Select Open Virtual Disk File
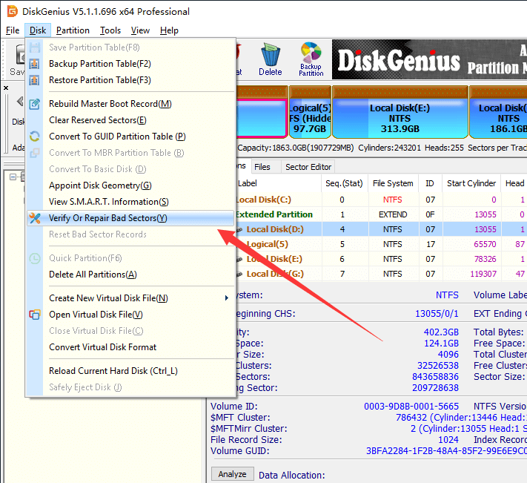 click(130, 315)
